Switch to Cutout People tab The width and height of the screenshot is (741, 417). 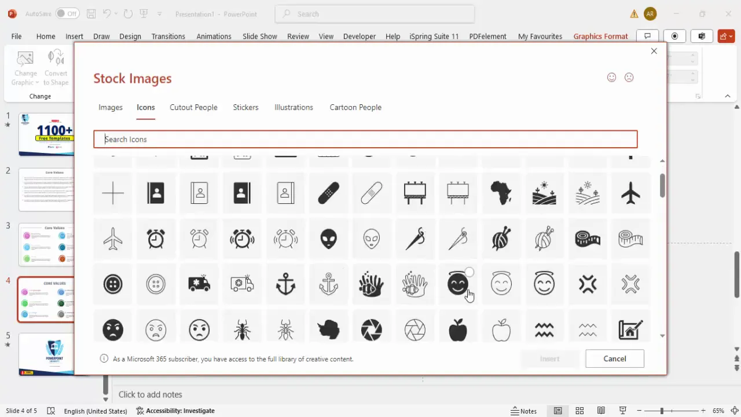pos(193,107)
